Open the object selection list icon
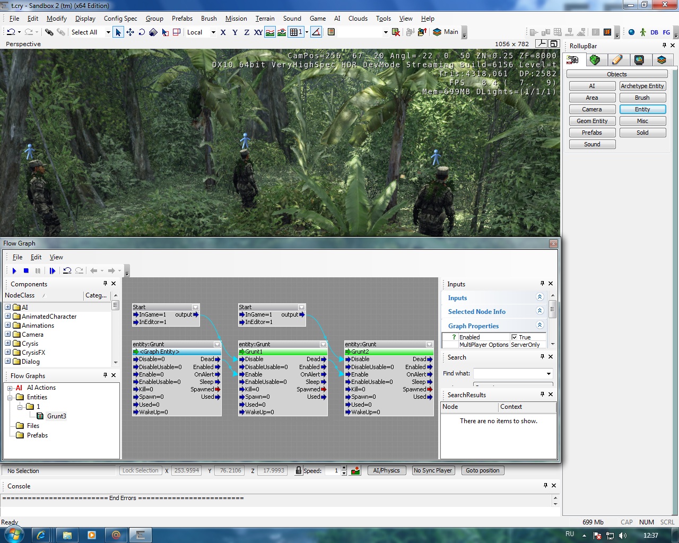This screenshot has height=543, width=679. [331, 32]
